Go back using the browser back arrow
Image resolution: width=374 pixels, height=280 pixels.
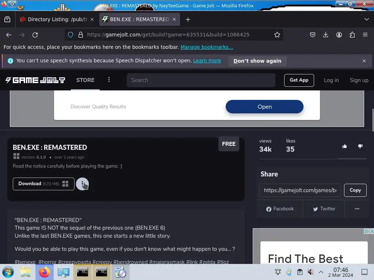9,35
